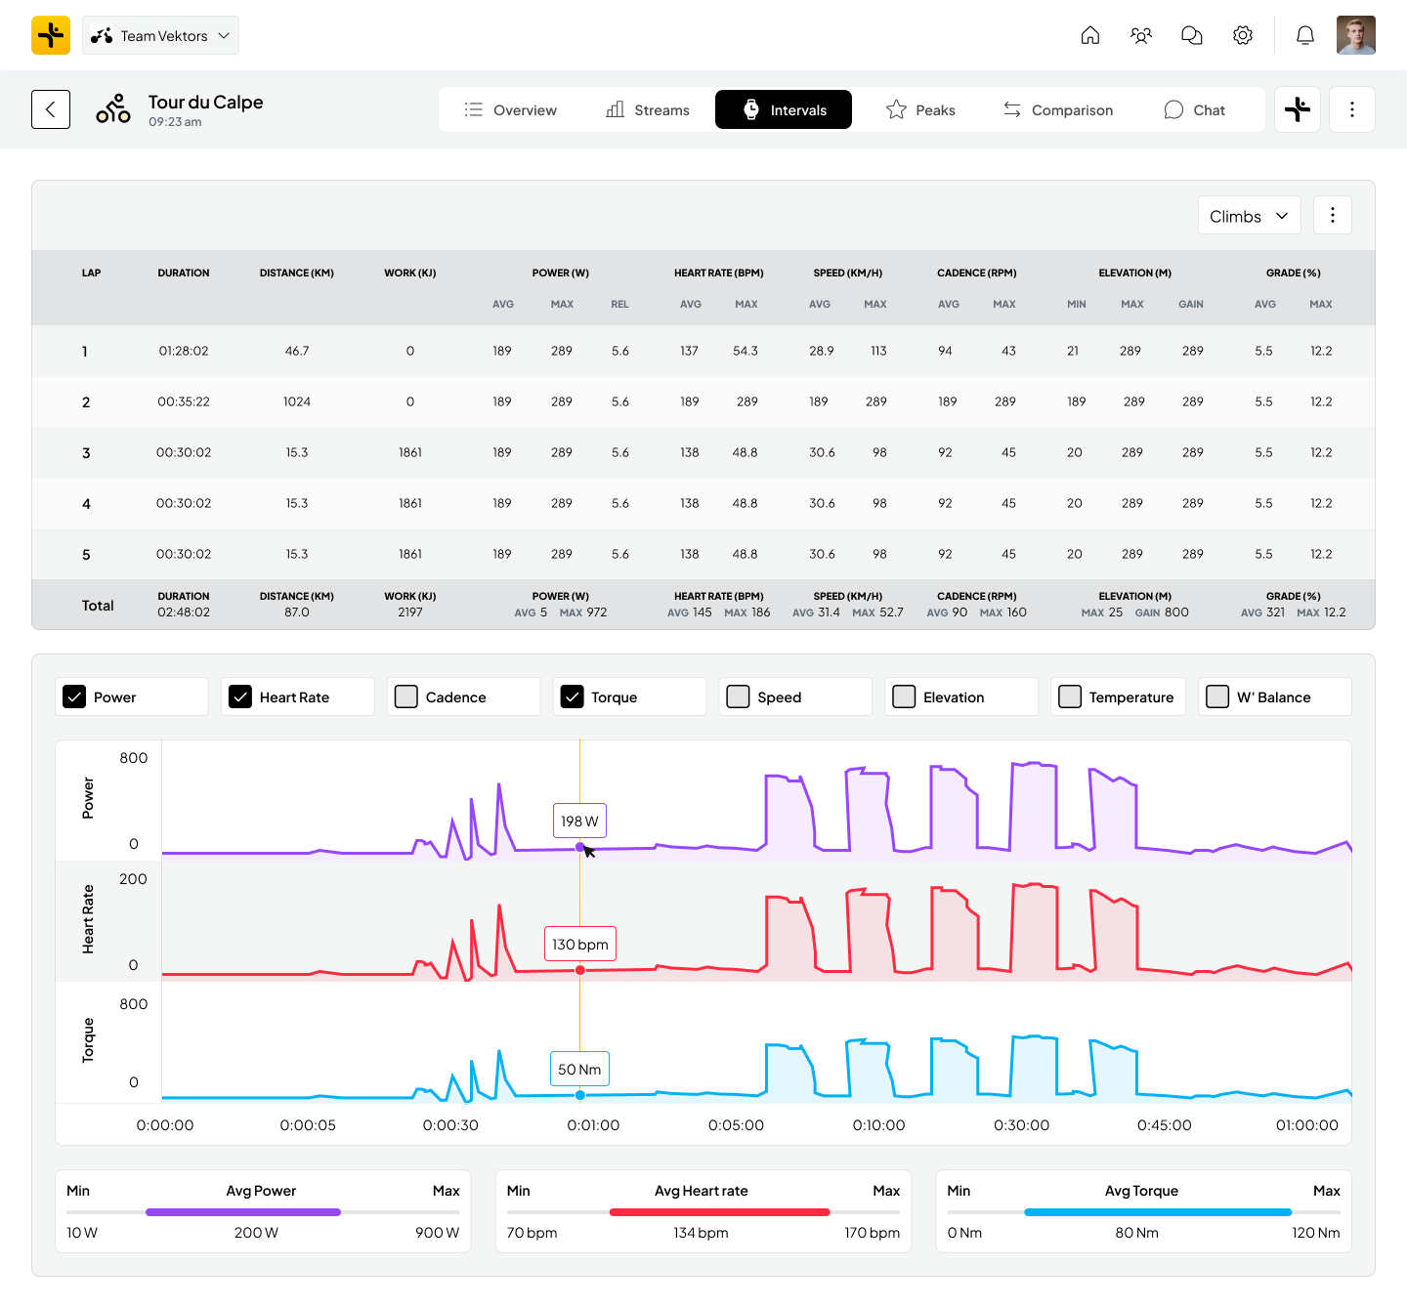1407x1308 pixels.
Task: Open the activity more-options kebab menu
Action: 1352,109
